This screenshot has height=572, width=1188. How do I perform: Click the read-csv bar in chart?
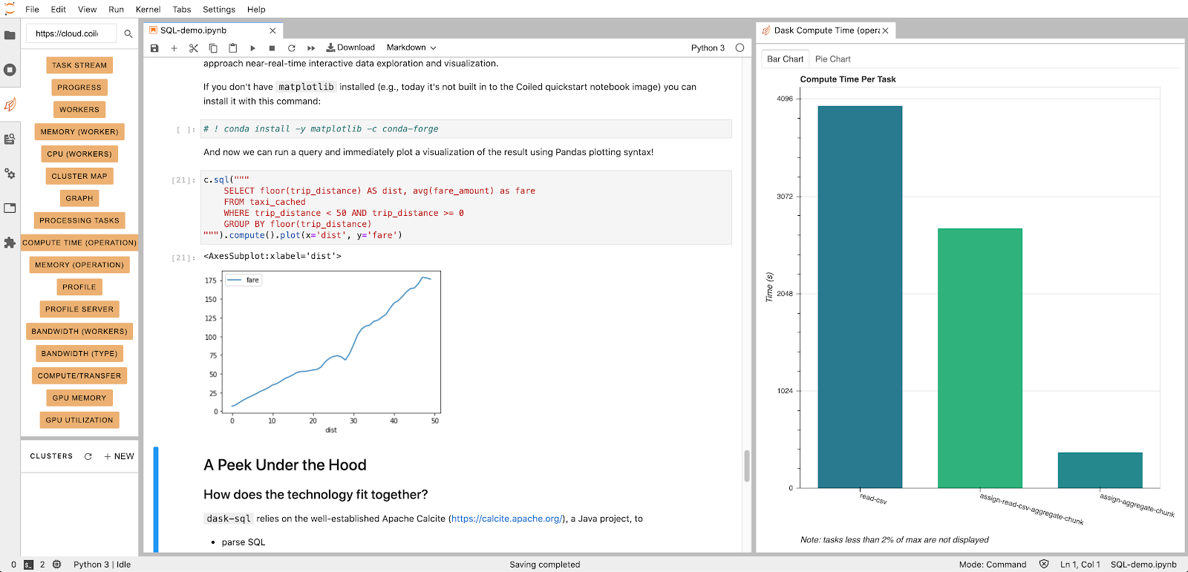[860, 297]
